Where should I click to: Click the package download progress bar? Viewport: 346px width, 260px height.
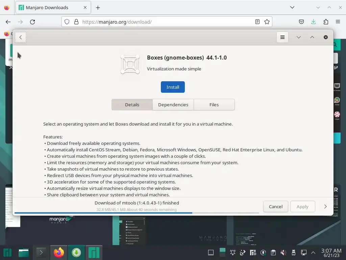point(137,213)
